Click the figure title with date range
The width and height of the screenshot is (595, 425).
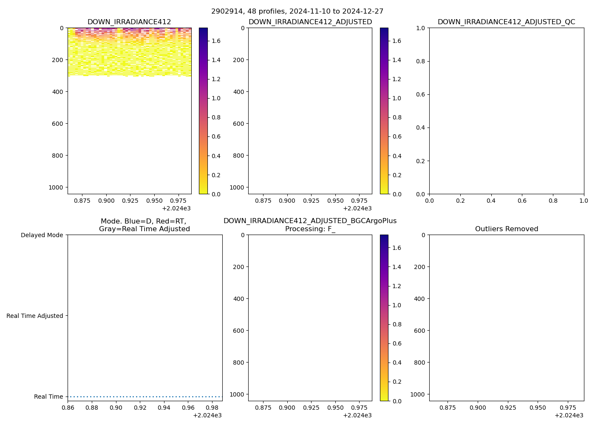[x=297, y=11]
